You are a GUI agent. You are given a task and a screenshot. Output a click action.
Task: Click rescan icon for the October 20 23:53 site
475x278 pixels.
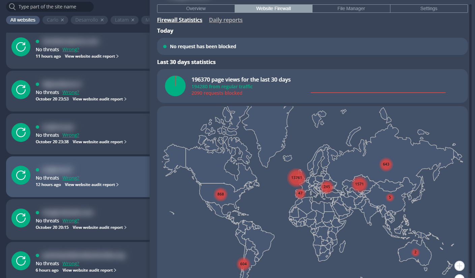21,90
